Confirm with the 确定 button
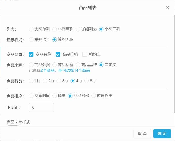The image size is (175, 141). [162, 134]
